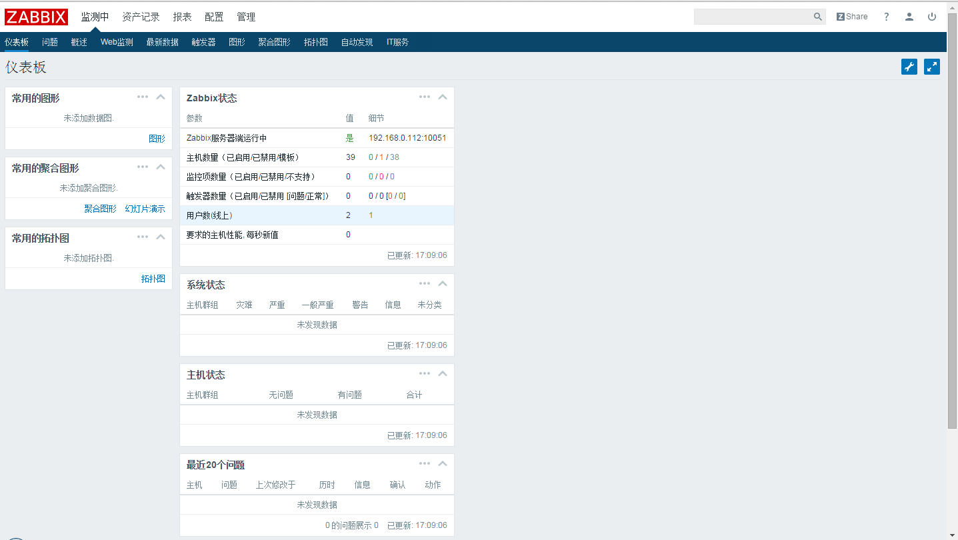
Task: Open the 拓扑图 submenu tab
Action: click(316, 42)
